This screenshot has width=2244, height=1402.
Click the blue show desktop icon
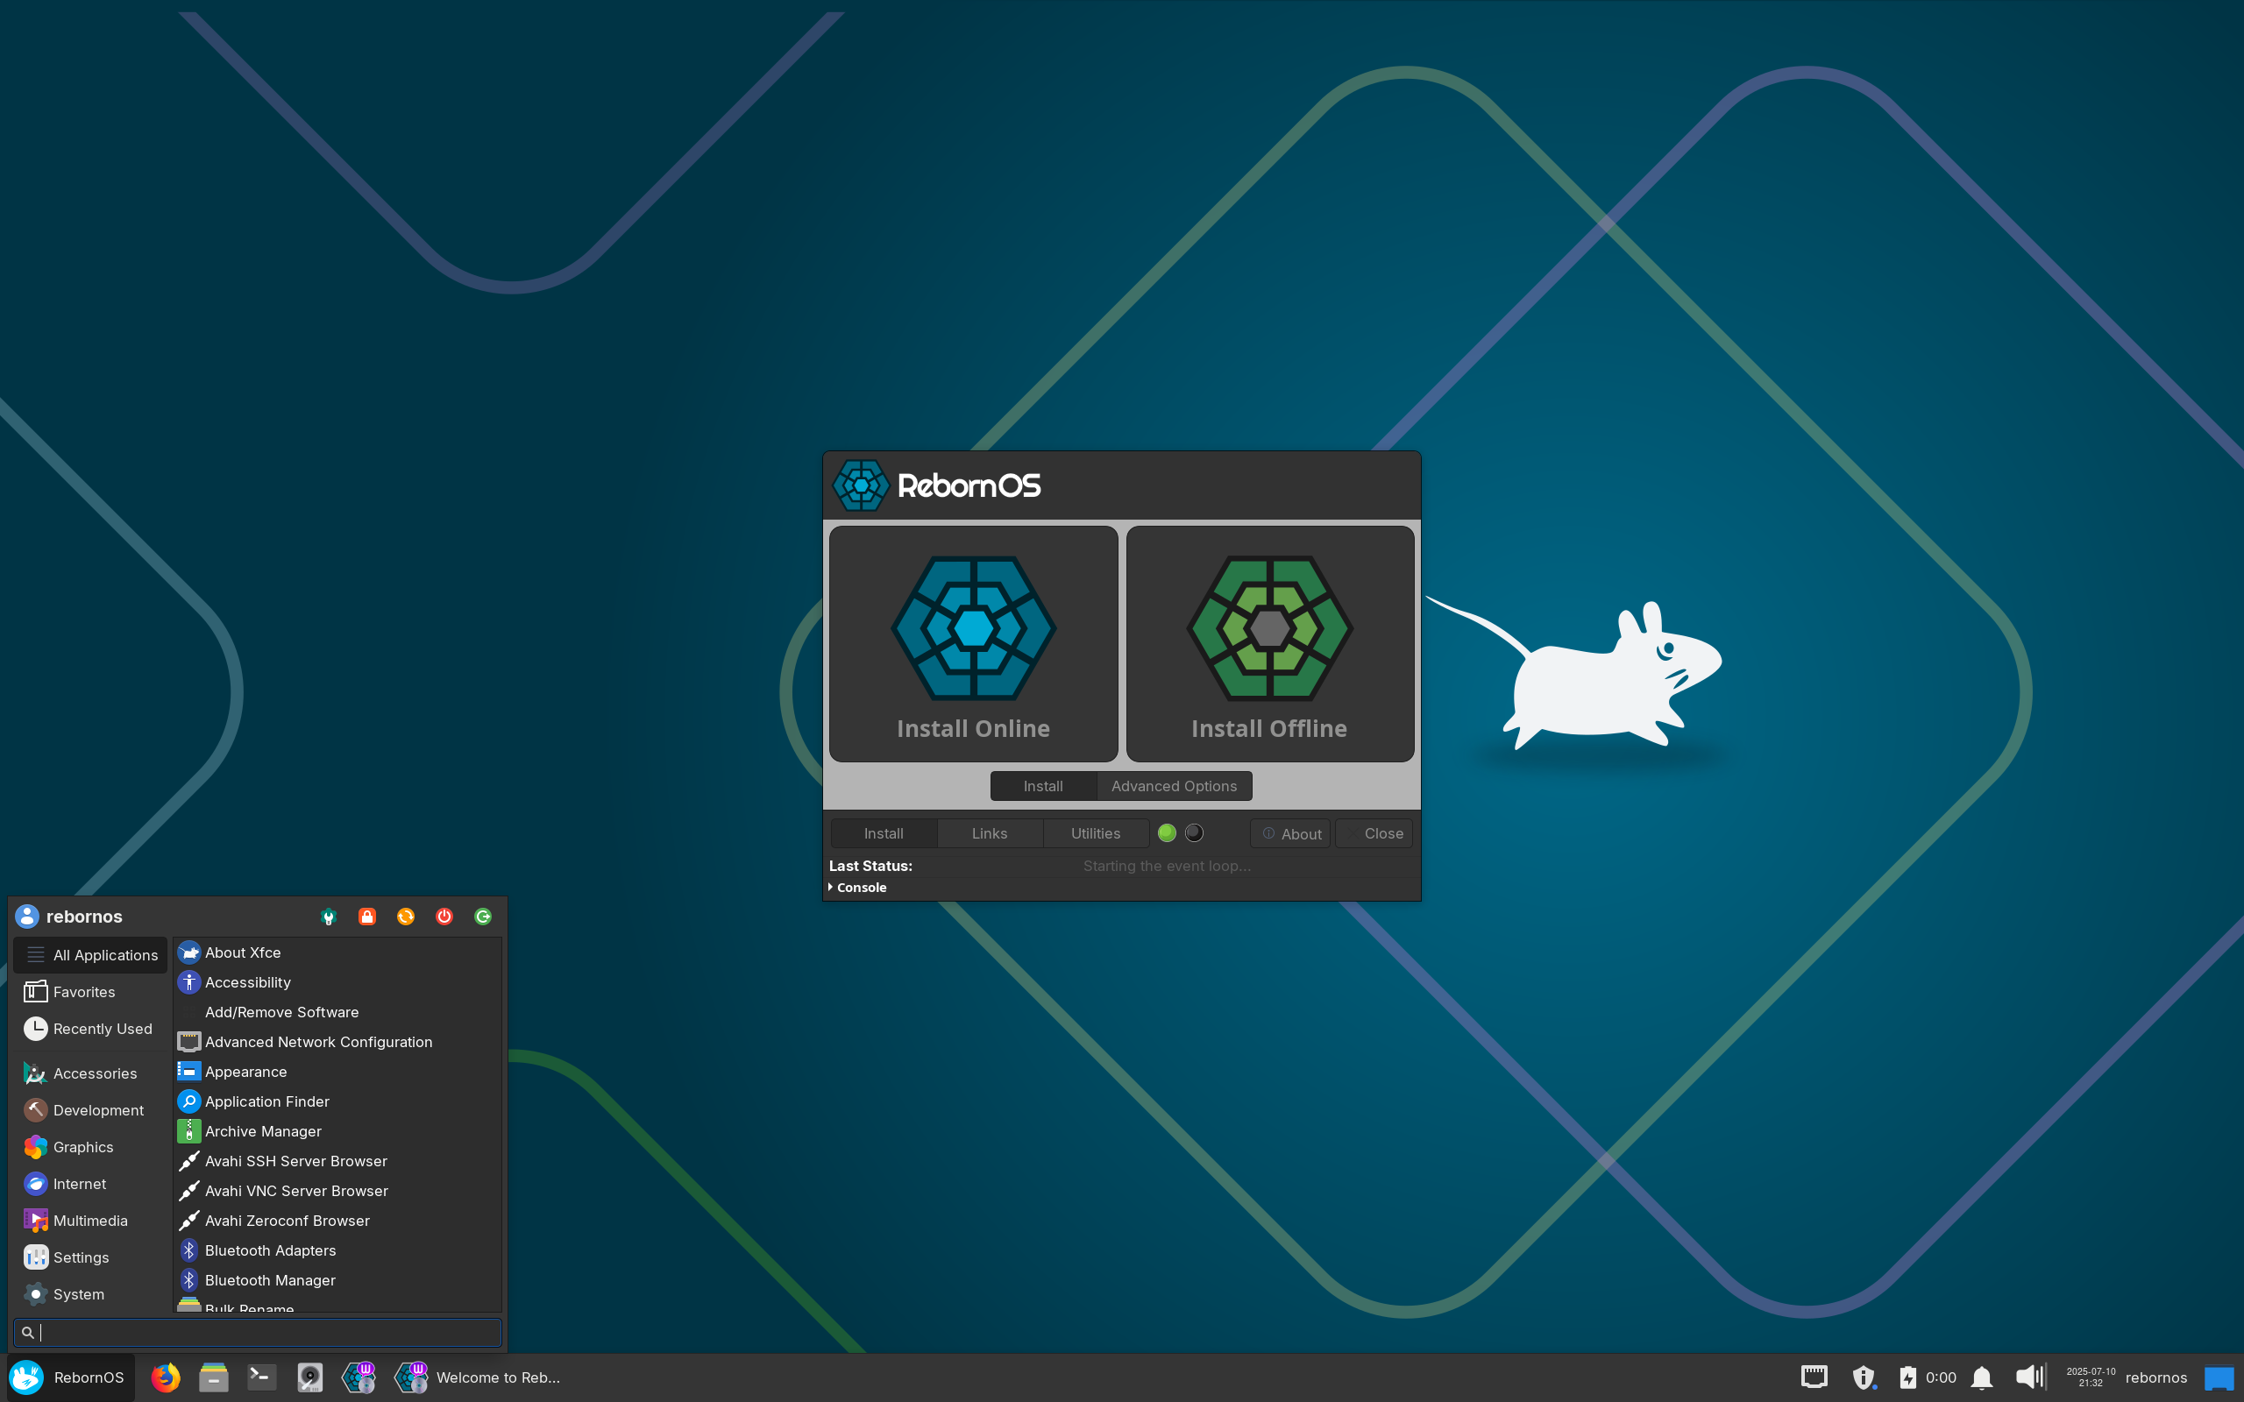(2219, 1377)
